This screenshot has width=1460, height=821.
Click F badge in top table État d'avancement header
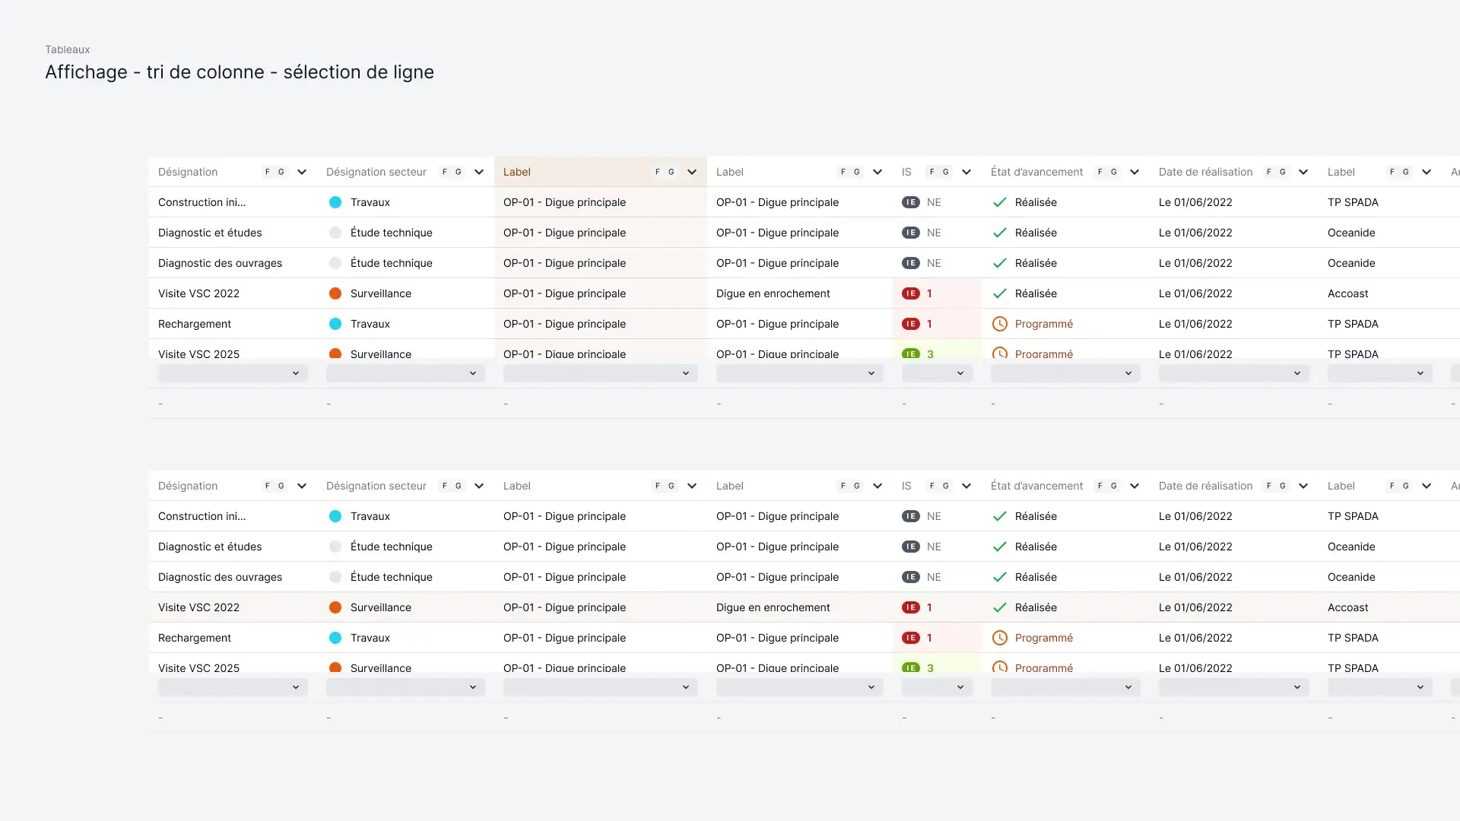[1100, 172]
